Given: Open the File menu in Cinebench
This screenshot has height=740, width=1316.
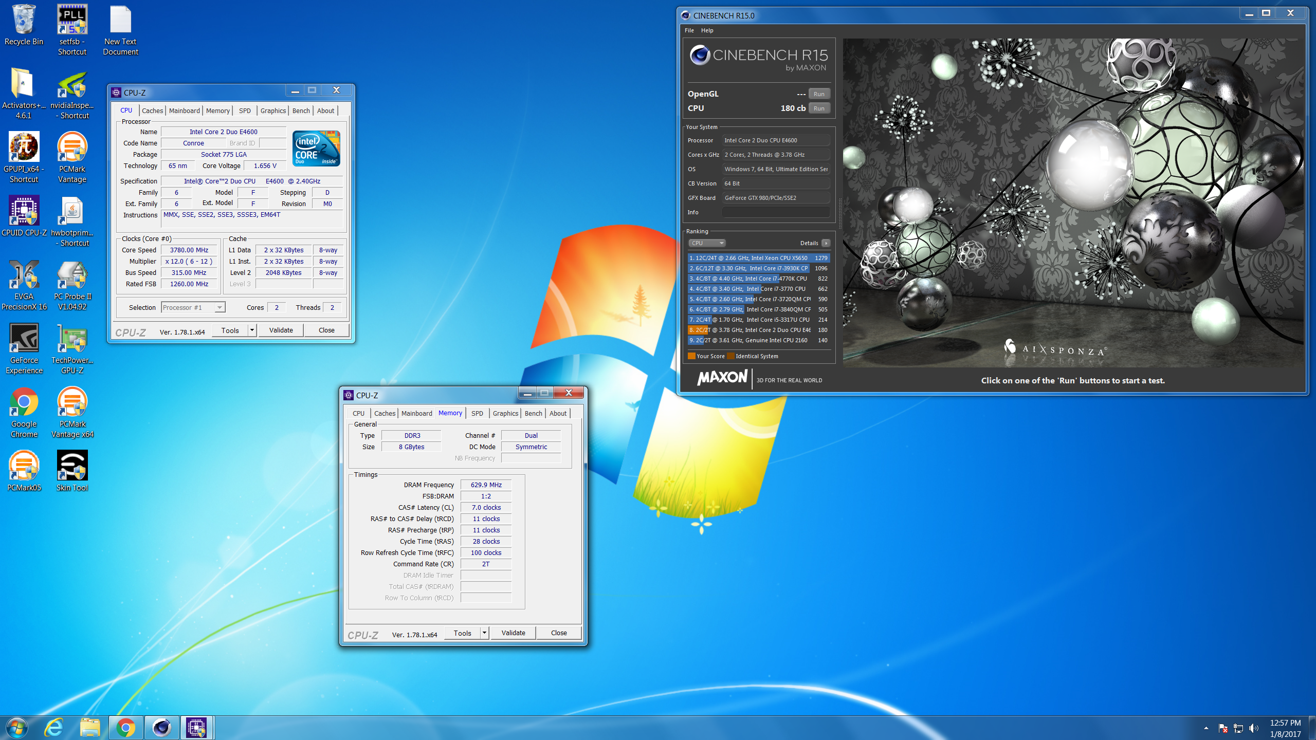Looking at the screenshot, I should [x=689, y=30].
